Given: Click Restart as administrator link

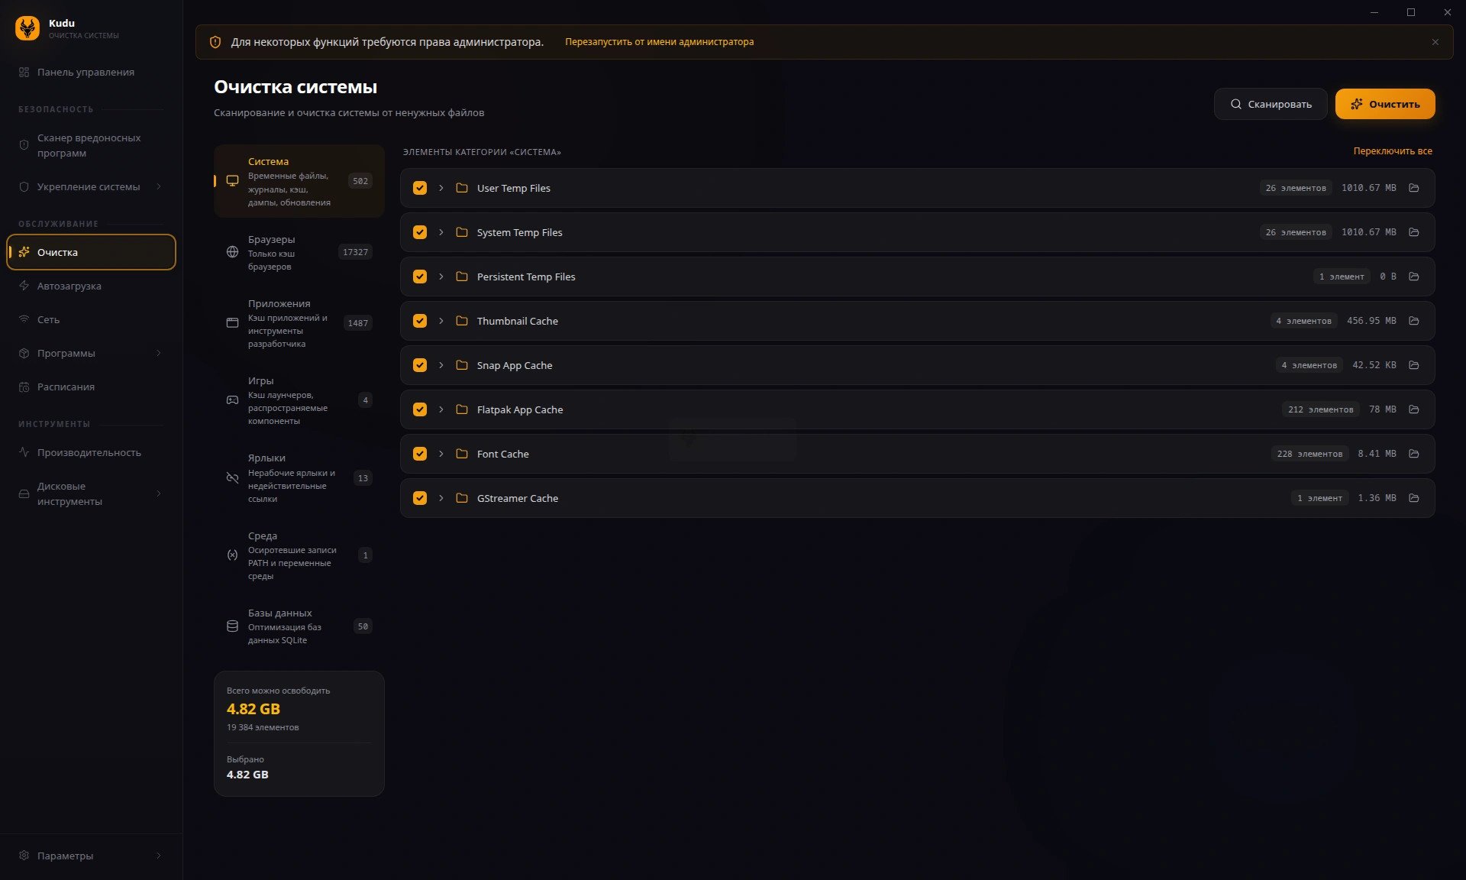Looking at the screenshot, I should pos(659,42).
